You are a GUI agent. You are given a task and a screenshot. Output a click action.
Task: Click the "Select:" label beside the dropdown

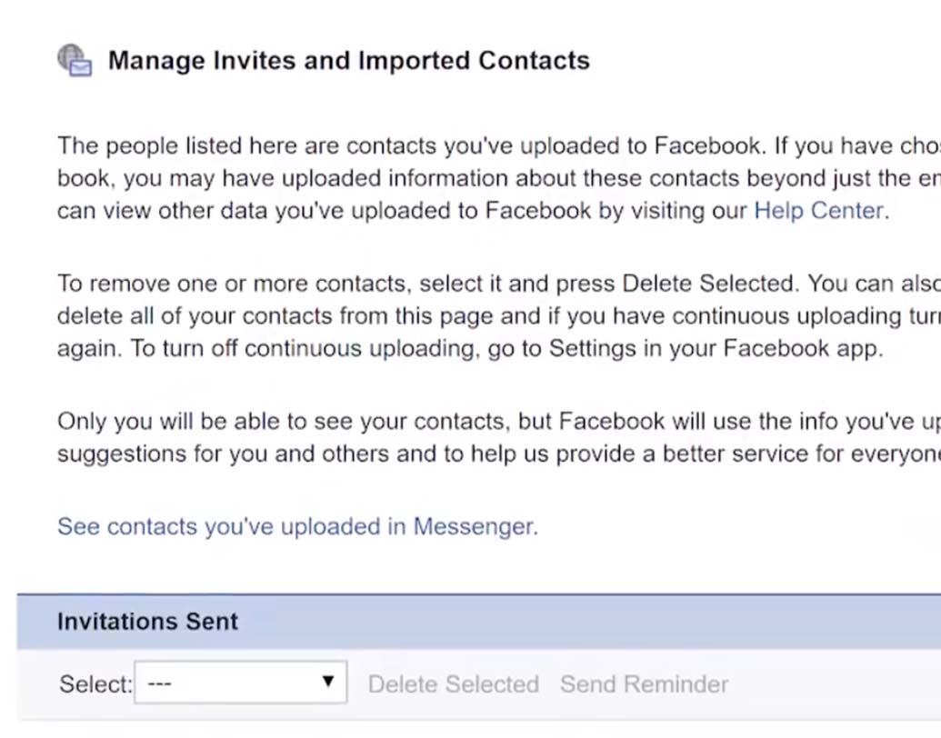coord(95,684)
